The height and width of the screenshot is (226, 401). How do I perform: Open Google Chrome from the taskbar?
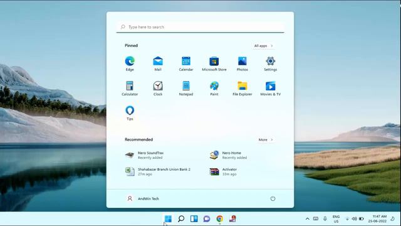219,218
